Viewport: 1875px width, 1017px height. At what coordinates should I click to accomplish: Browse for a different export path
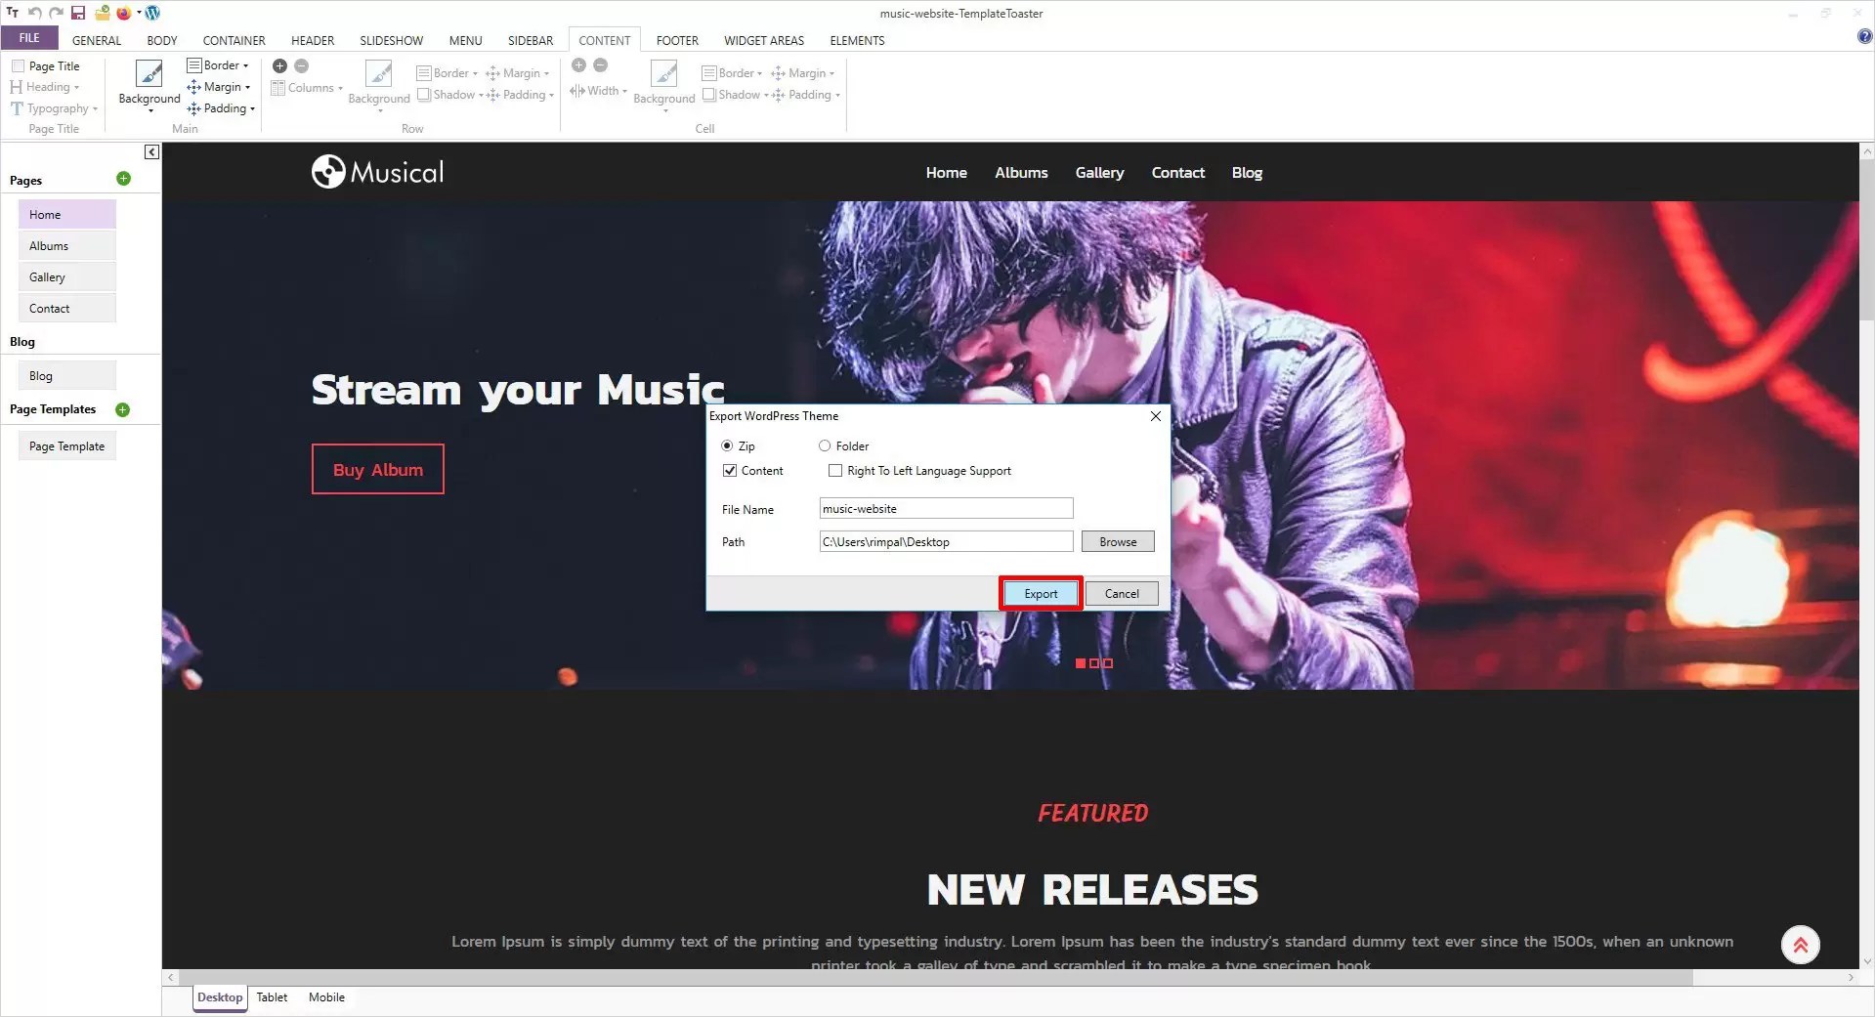1117,541
